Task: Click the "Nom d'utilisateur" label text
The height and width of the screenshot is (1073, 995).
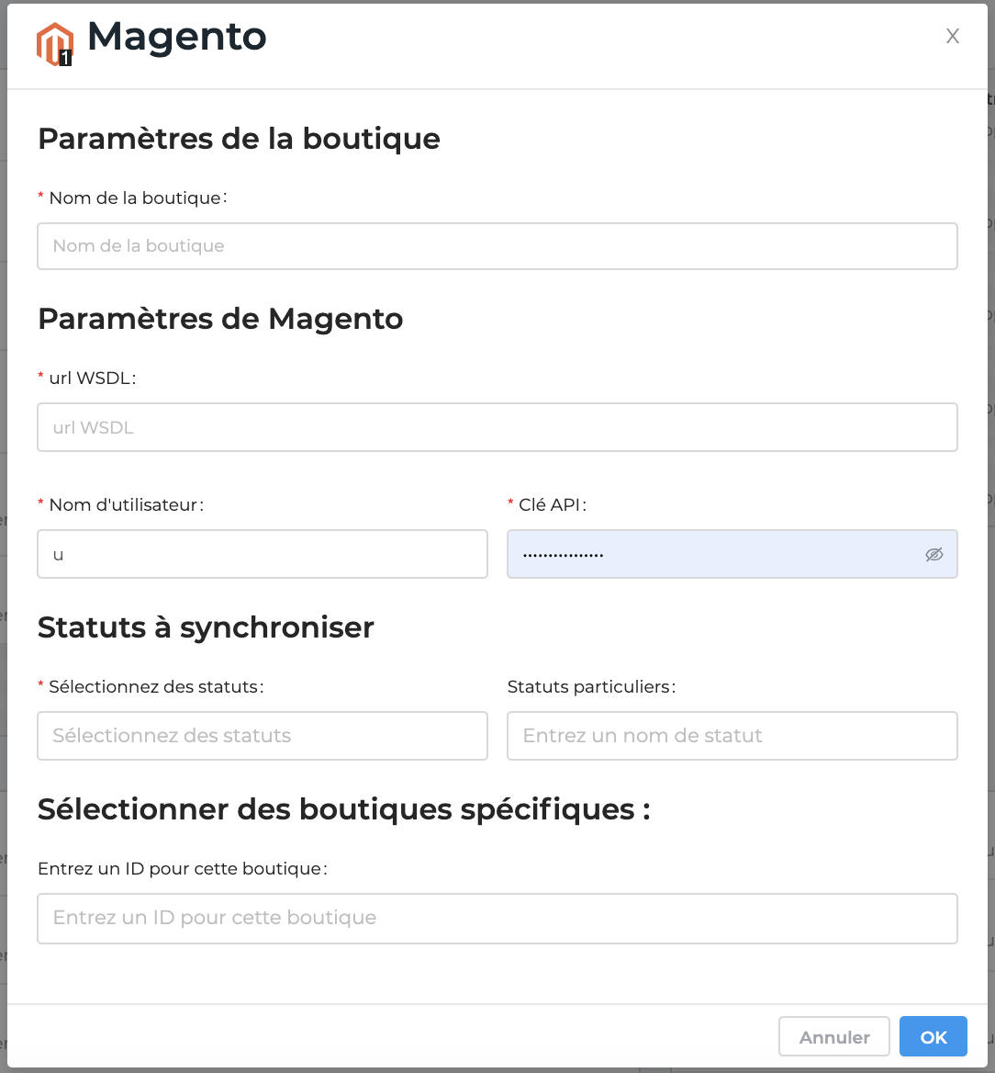Action: point(125,504)
